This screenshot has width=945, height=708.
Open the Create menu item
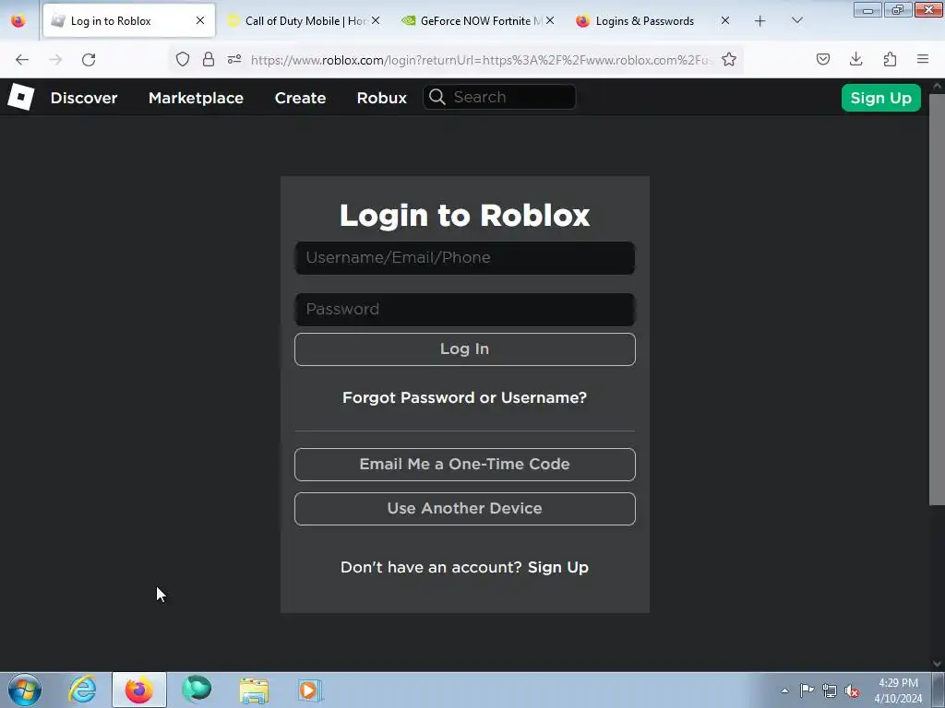pos(300,98)
